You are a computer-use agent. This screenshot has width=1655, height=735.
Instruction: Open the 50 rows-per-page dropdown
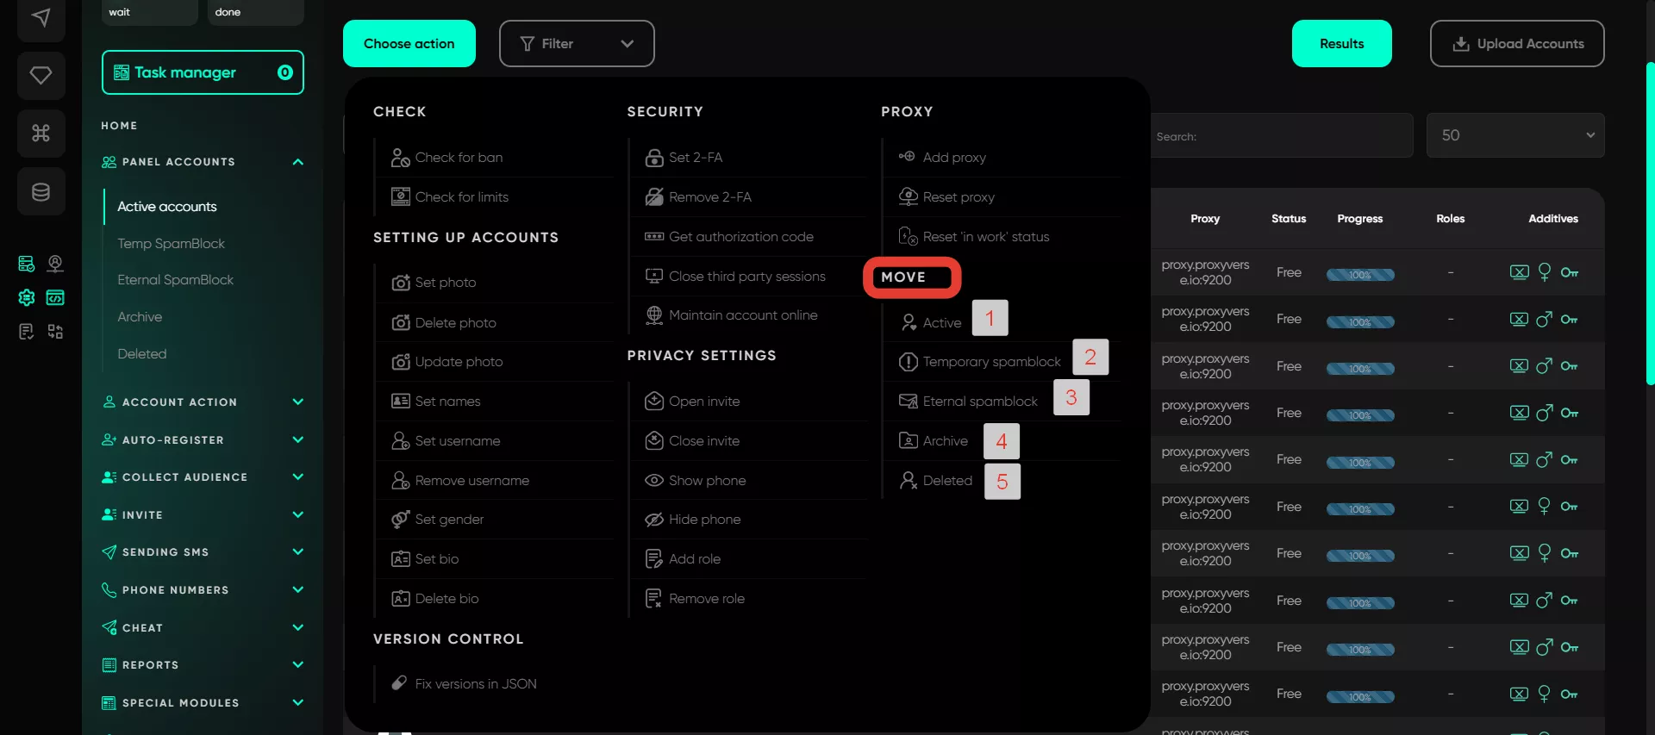1515,135
